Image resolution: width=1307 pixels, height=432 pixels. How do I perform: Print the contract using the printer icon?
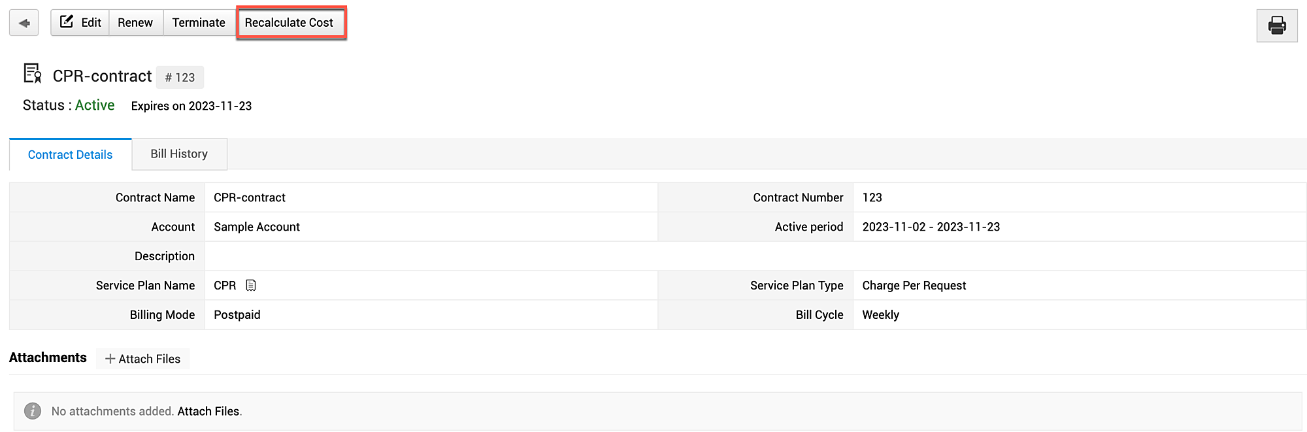(1276, 25)
